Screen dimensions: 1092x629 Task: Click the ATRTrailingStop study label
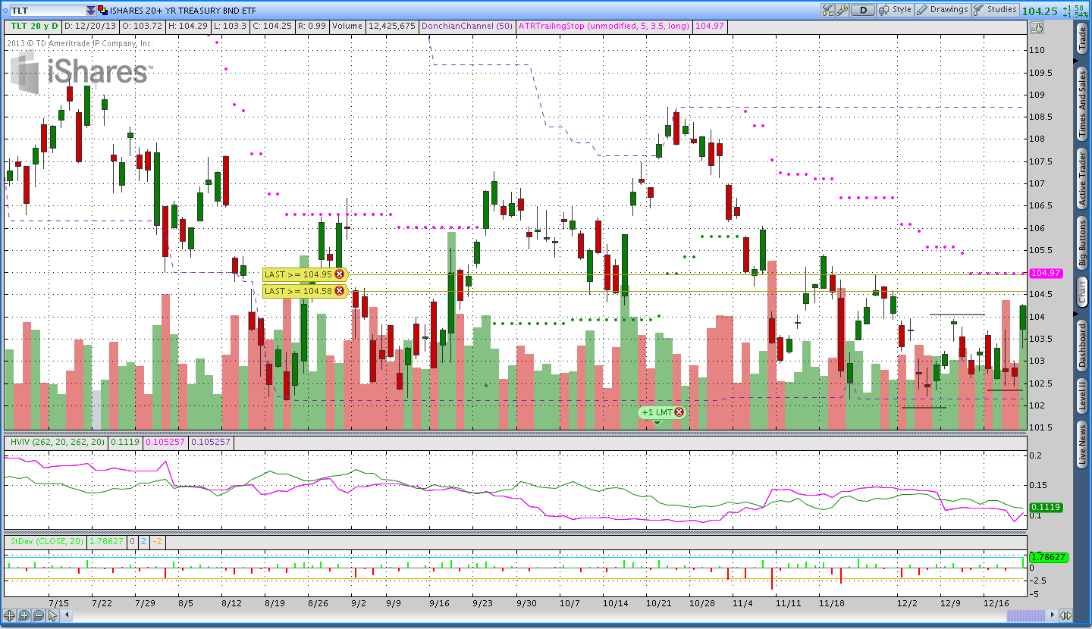point(604,26)
